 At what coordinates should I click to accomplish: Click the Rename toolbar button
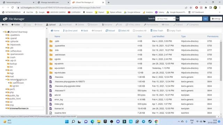pos(107,25)
